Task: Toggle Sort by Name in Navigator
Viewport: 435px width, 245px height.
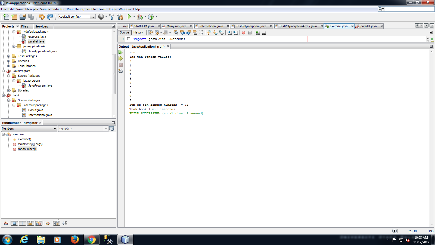Action: coord(57,223)
